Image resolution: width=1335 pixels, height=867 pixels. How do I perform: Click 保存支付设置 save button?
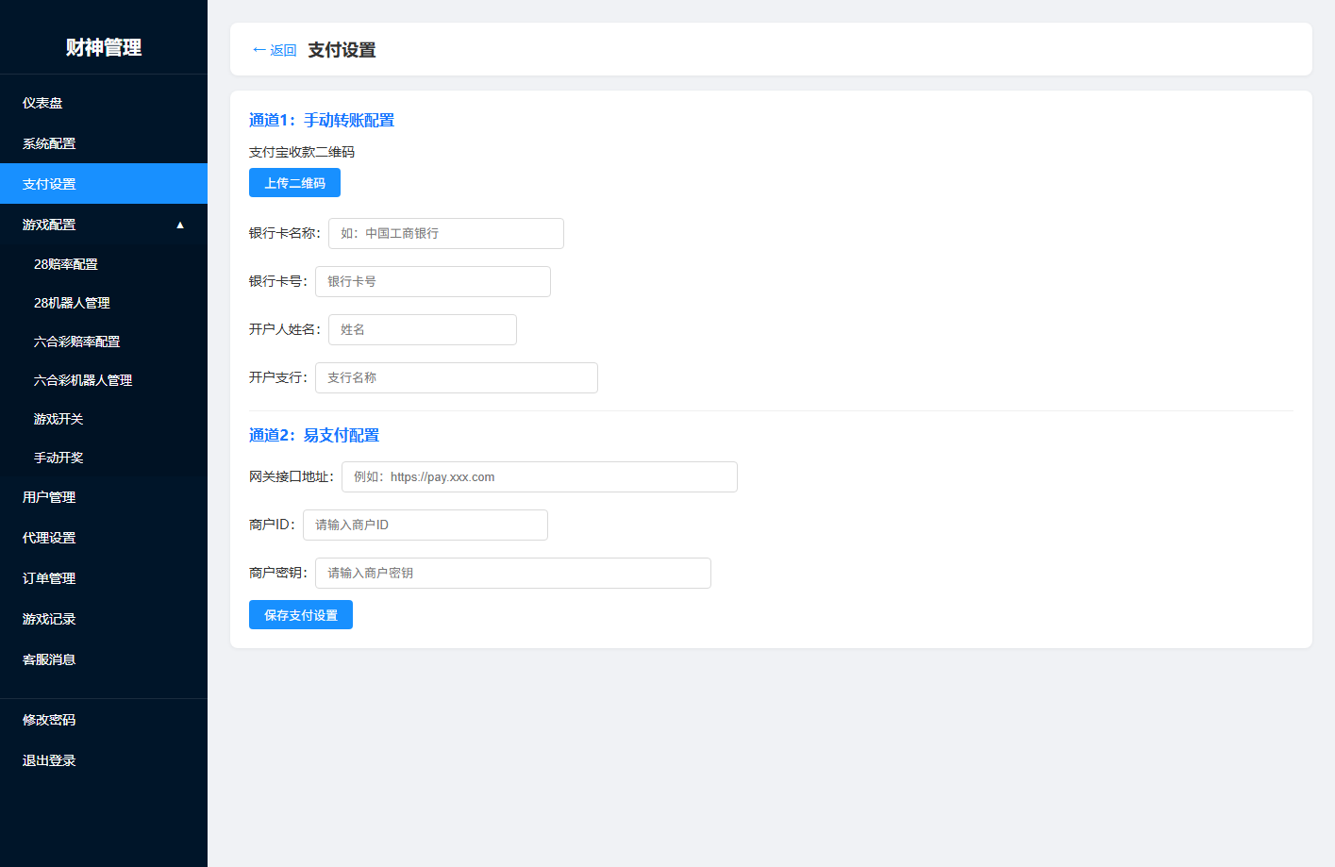301,615
